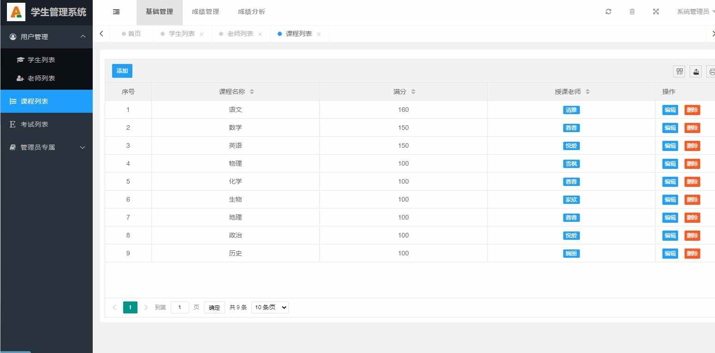Click the page number input field

coord(179,307)
